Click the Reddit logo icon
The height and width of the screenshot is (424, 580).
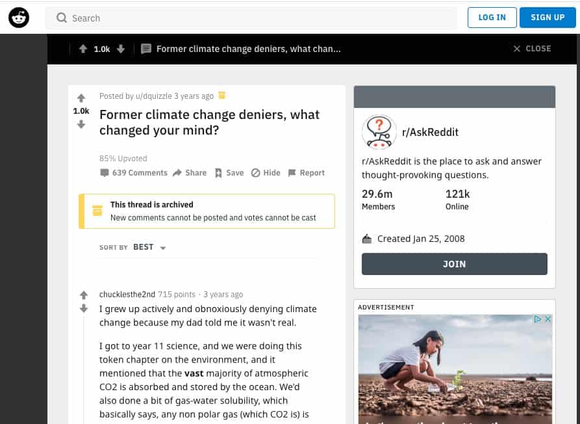pyautogui.click(x=19, y=18)
